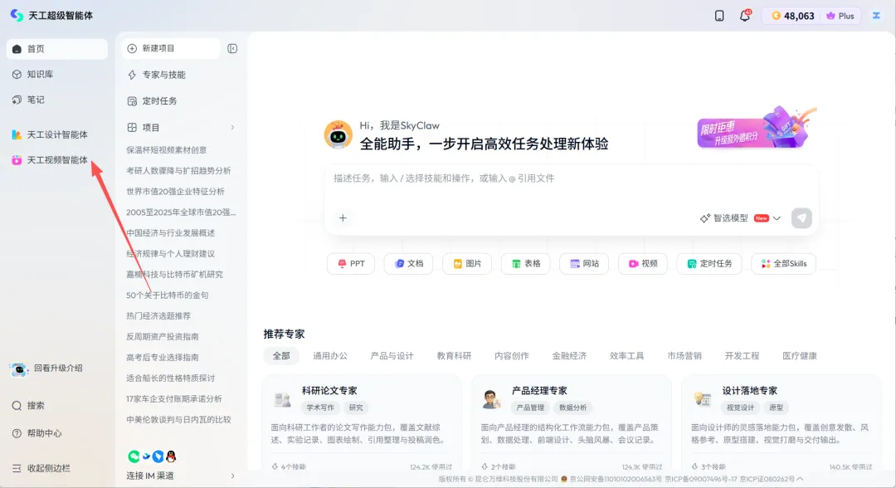896x488 pixels.
Task: Select the 全部 expert tab
Action: [x=281, y=356]
